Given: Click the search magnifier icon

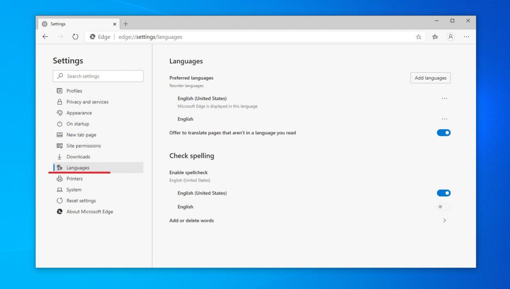Looking at the screenshot, I should tap(60, 76).
